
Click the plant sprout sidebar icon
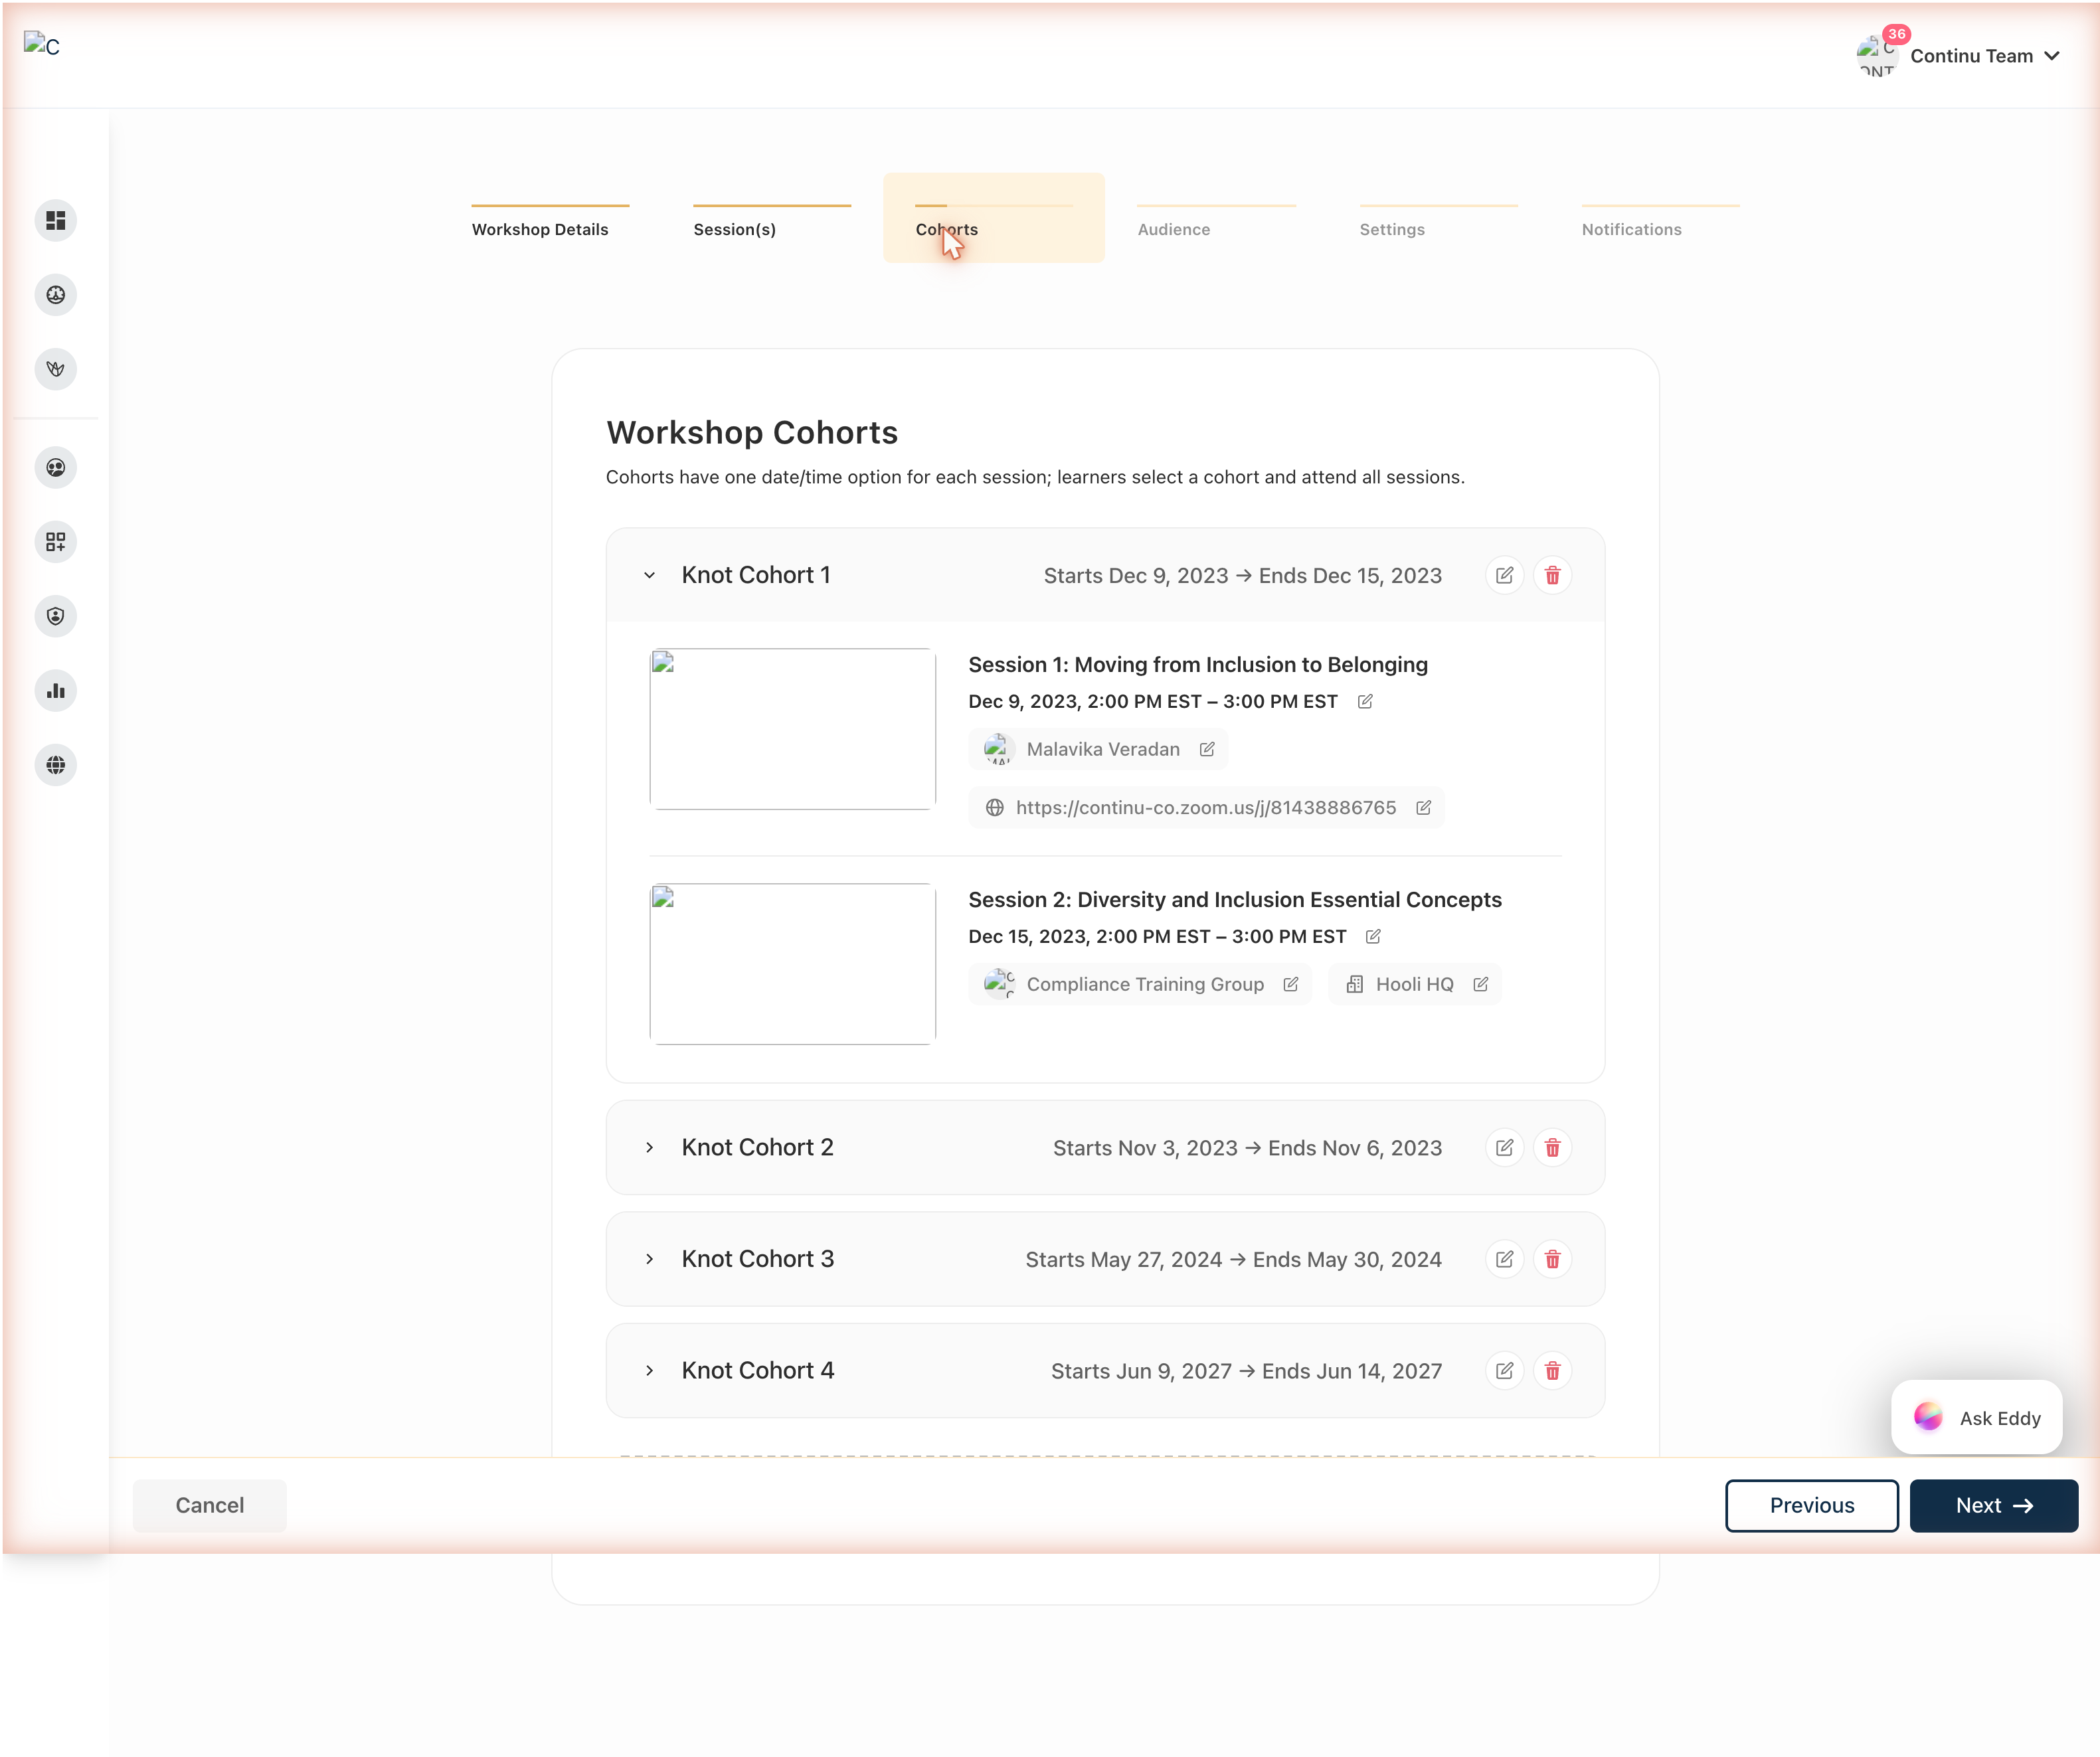pos(56,369)
